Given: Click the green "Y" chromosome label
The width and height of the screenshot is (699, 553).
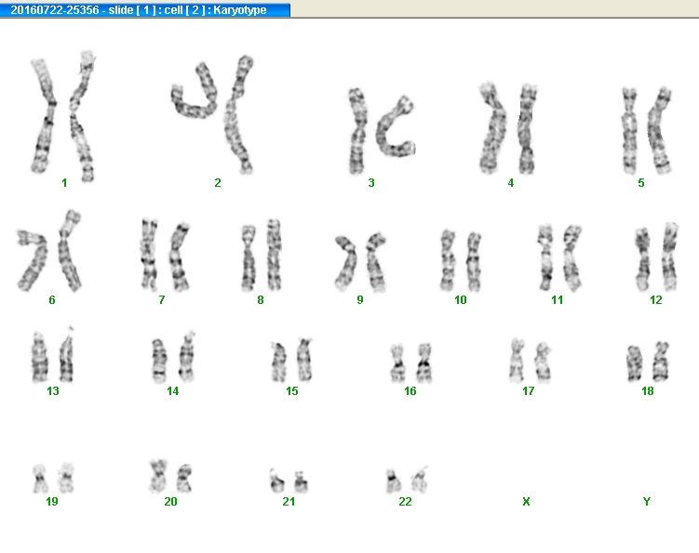Looking at the screenshot, I should pos(647,502).
